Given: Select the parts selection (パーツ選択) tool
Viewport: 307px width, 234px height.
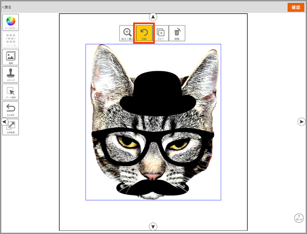Looking at the screenshot, I should click(10, 92).
